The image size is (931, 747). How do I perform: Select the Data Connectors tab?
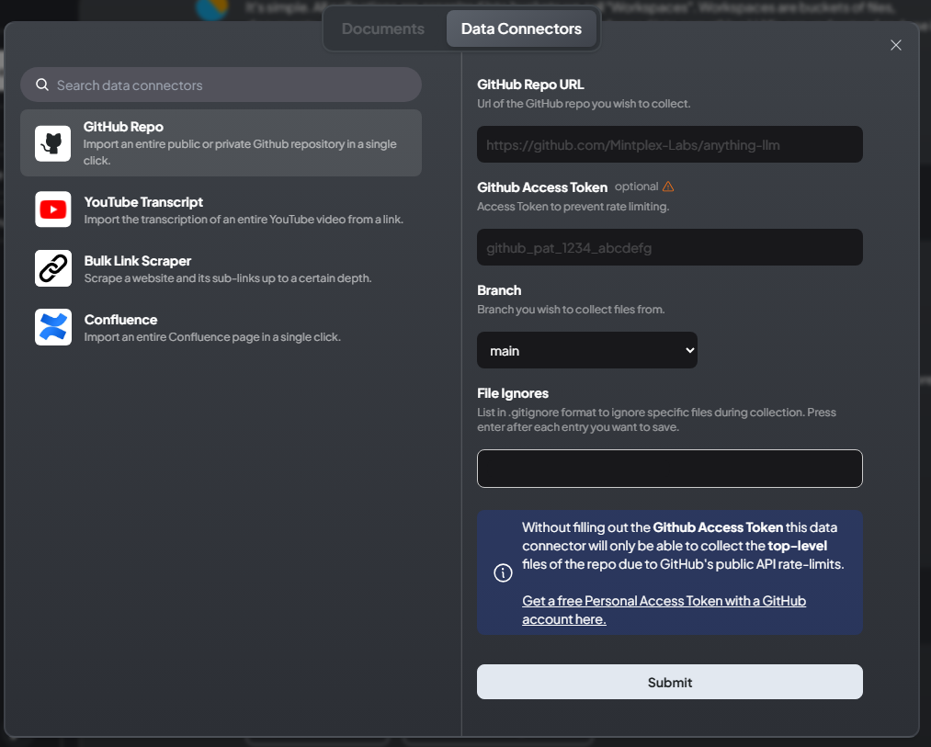pyautogui.click(x=521, y=28)
